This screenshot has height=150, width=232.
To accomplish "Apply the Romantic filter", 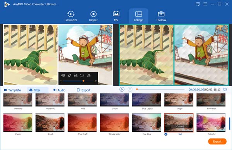I will (211, 100).
